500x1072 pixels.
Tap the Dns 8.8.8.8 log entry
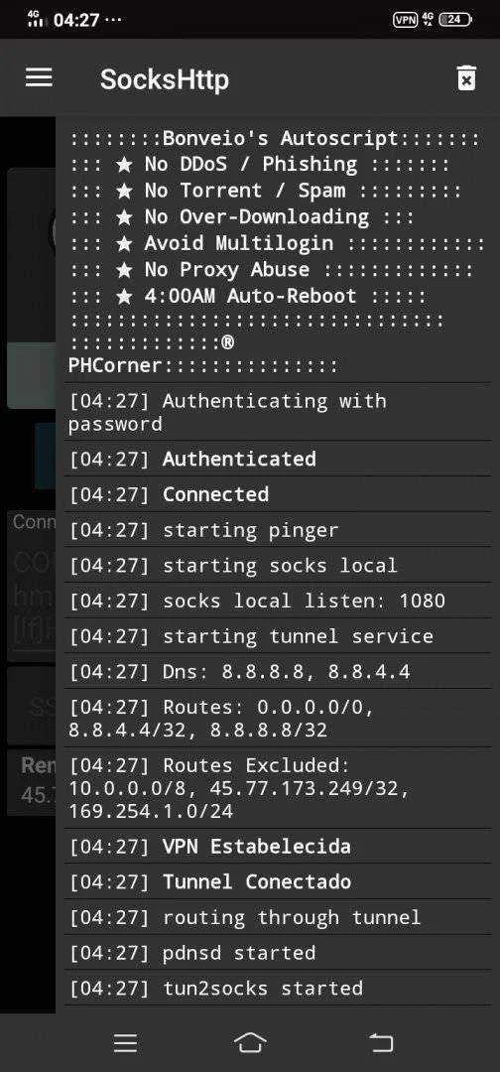278,672
